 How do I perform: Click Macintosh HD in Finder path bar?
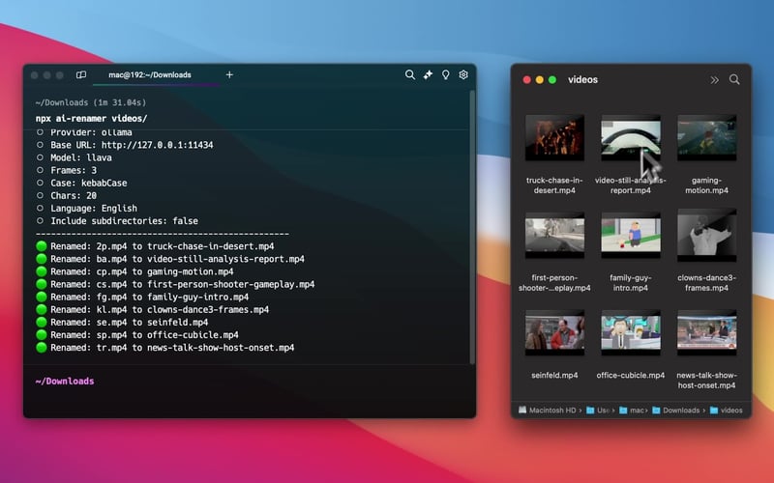[x=547, y=410]
